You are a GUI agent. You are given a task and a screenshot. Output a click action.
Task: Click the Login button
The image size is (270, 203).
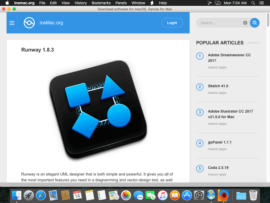[x=172, y=23]
